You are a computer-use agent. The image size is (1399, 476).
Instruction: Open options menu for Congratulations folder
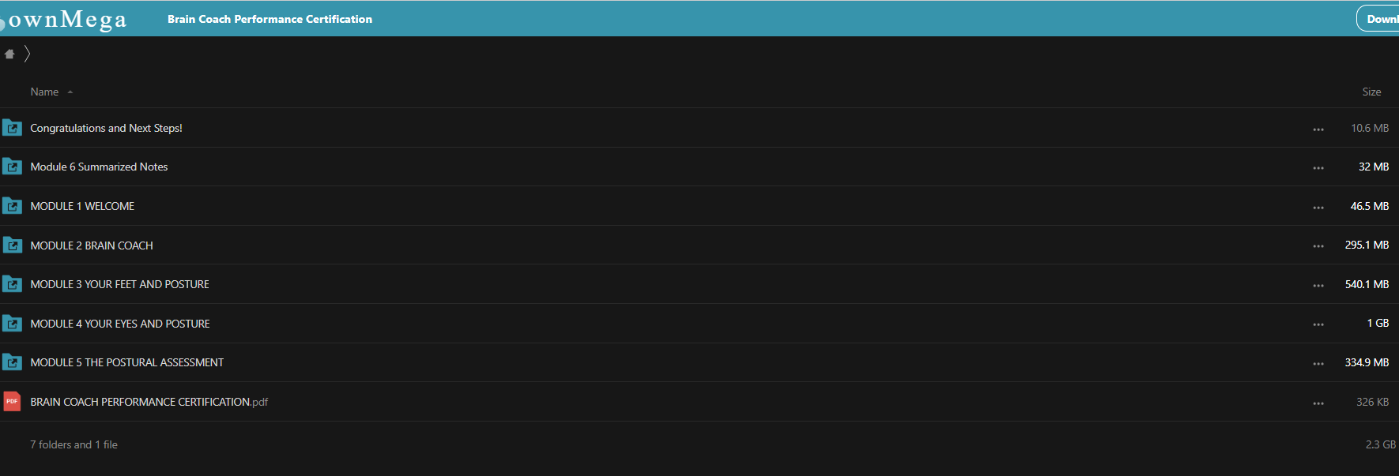tap(1318, 129)
